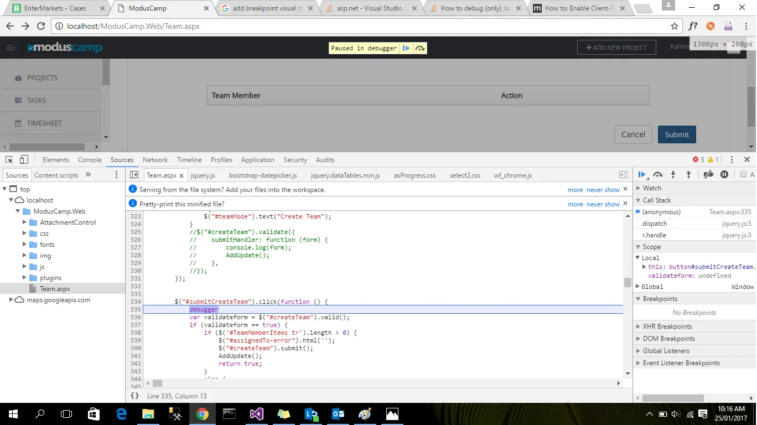Click the Submit button on the page
757x425 pixels.
click(677, 134)
